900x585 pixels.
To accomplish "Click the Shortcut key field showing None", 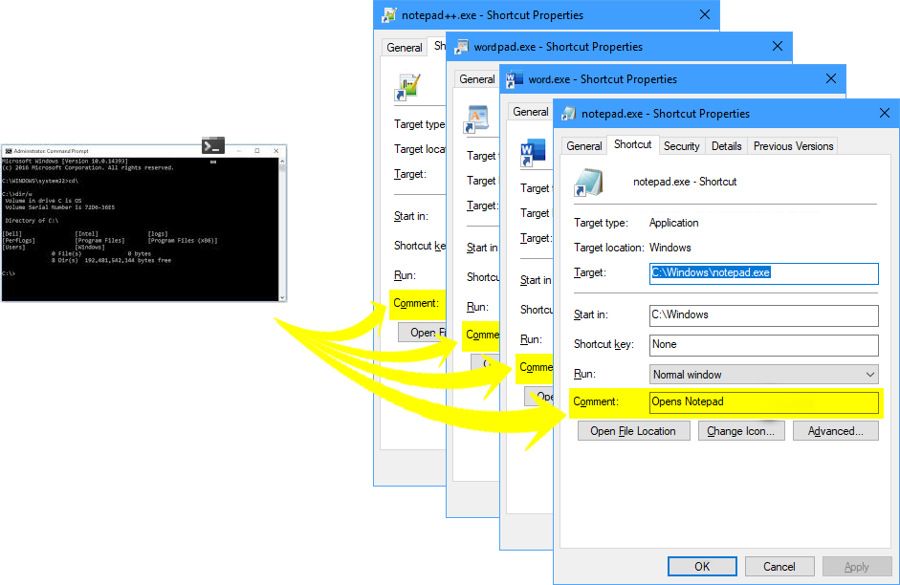I will pyautogui.click(x=763, y=345).
